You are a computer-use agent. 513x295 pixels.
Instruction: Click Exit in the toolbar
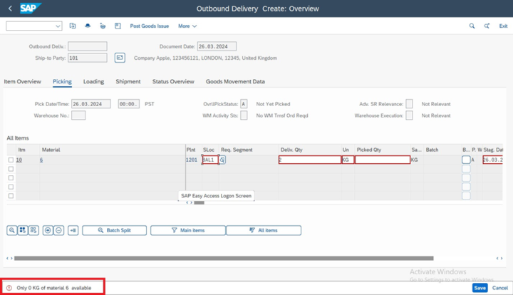coord(503,26)
